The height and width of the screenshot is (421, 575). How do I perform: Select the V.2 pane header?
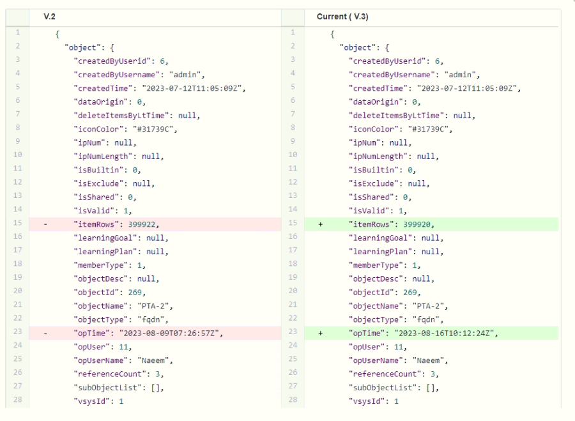[50, 17]
